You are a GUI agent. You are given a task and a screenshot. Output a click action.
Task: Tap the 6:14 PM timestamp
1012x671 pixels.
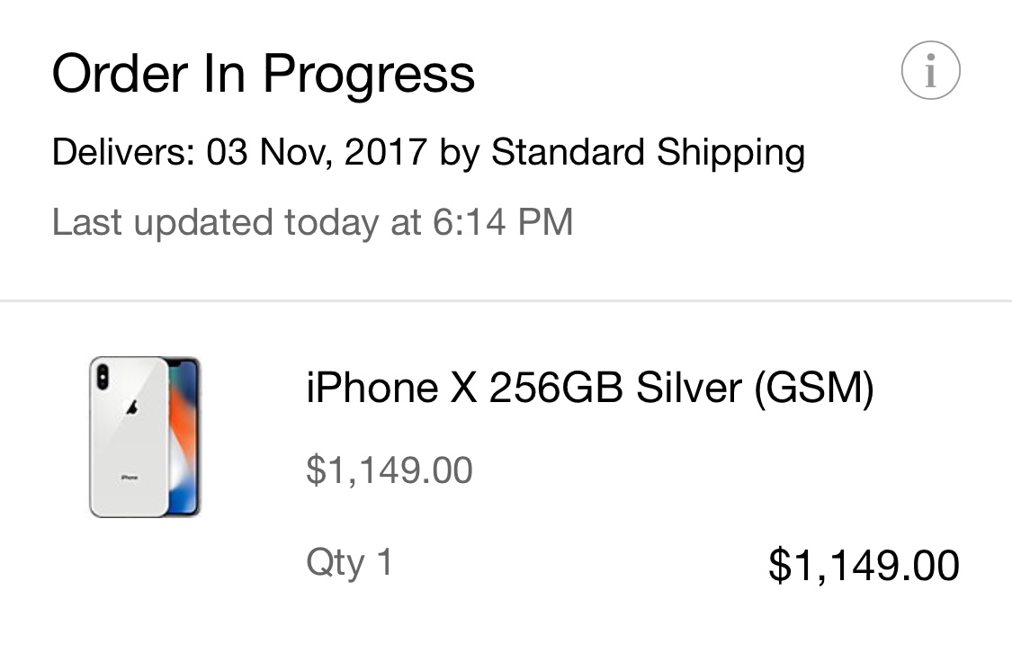click(503, 222)
